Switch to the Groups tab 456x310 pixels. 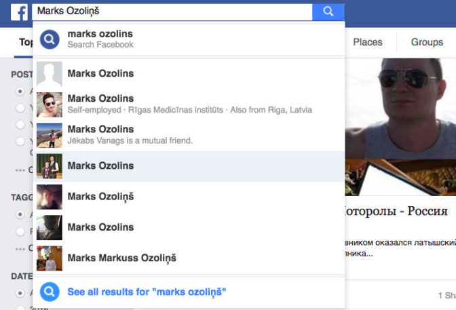coord(427,42)
